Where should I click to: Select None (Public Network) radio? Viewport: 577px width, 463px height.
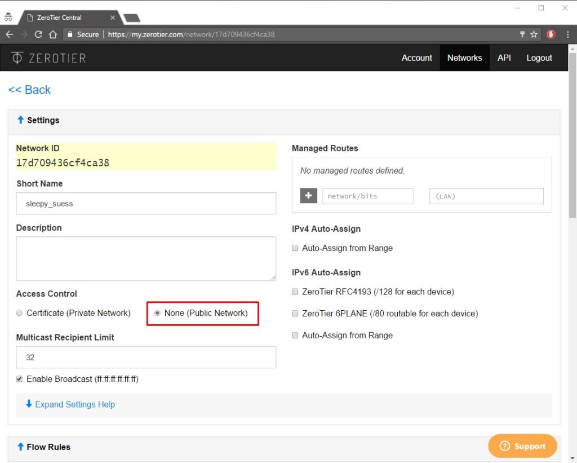point(158,313)
